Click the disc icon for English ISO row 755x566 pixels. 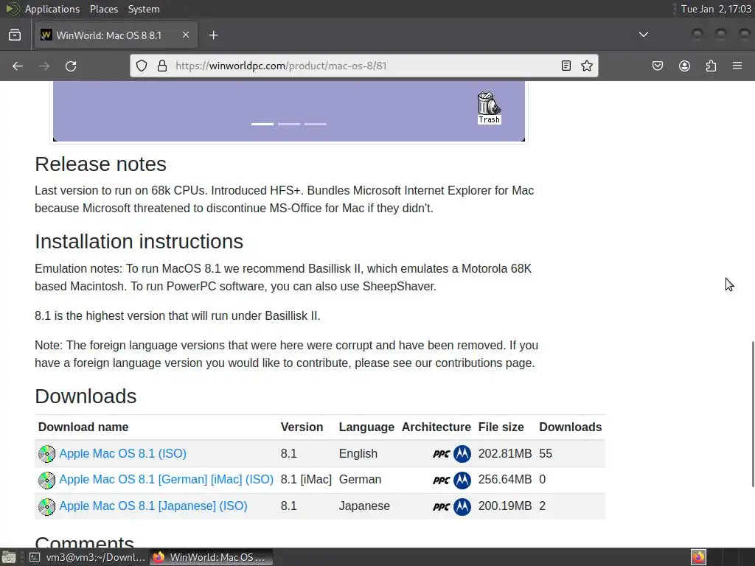coord(46,454)
